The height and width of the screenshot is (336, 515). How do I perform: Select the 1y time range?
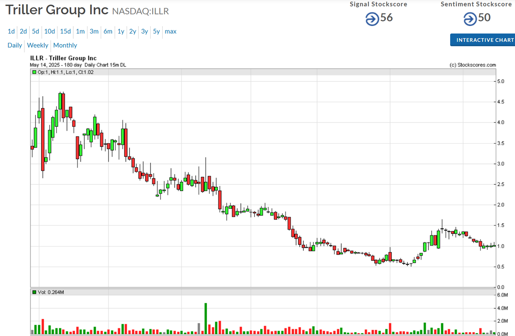pyautogui.click(x=121, y=31)
